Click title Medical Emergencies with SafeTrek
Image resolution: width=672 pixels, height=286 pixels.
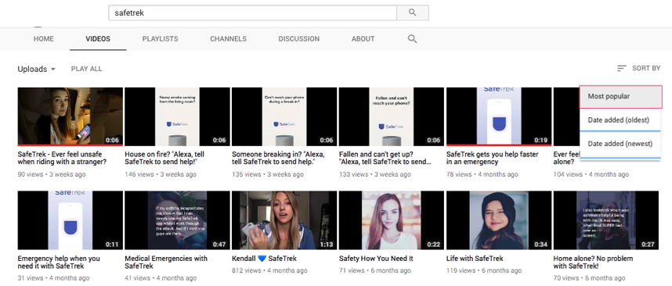click(x=166, y=262)
